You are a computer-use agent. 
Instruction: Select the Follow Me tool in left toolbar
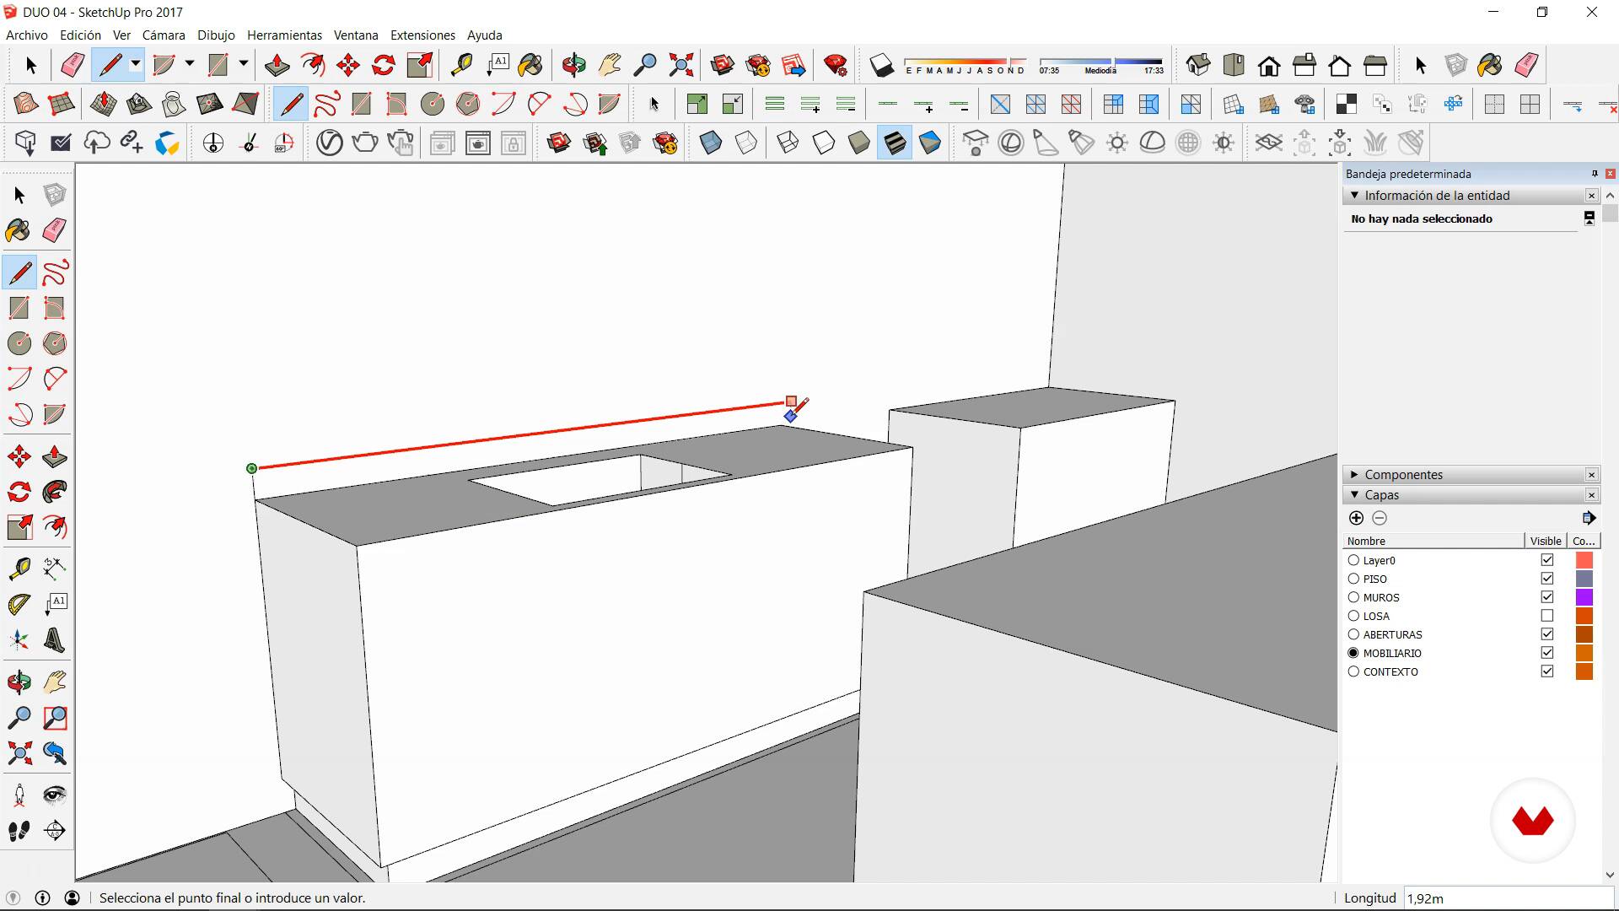click(55, 492)
